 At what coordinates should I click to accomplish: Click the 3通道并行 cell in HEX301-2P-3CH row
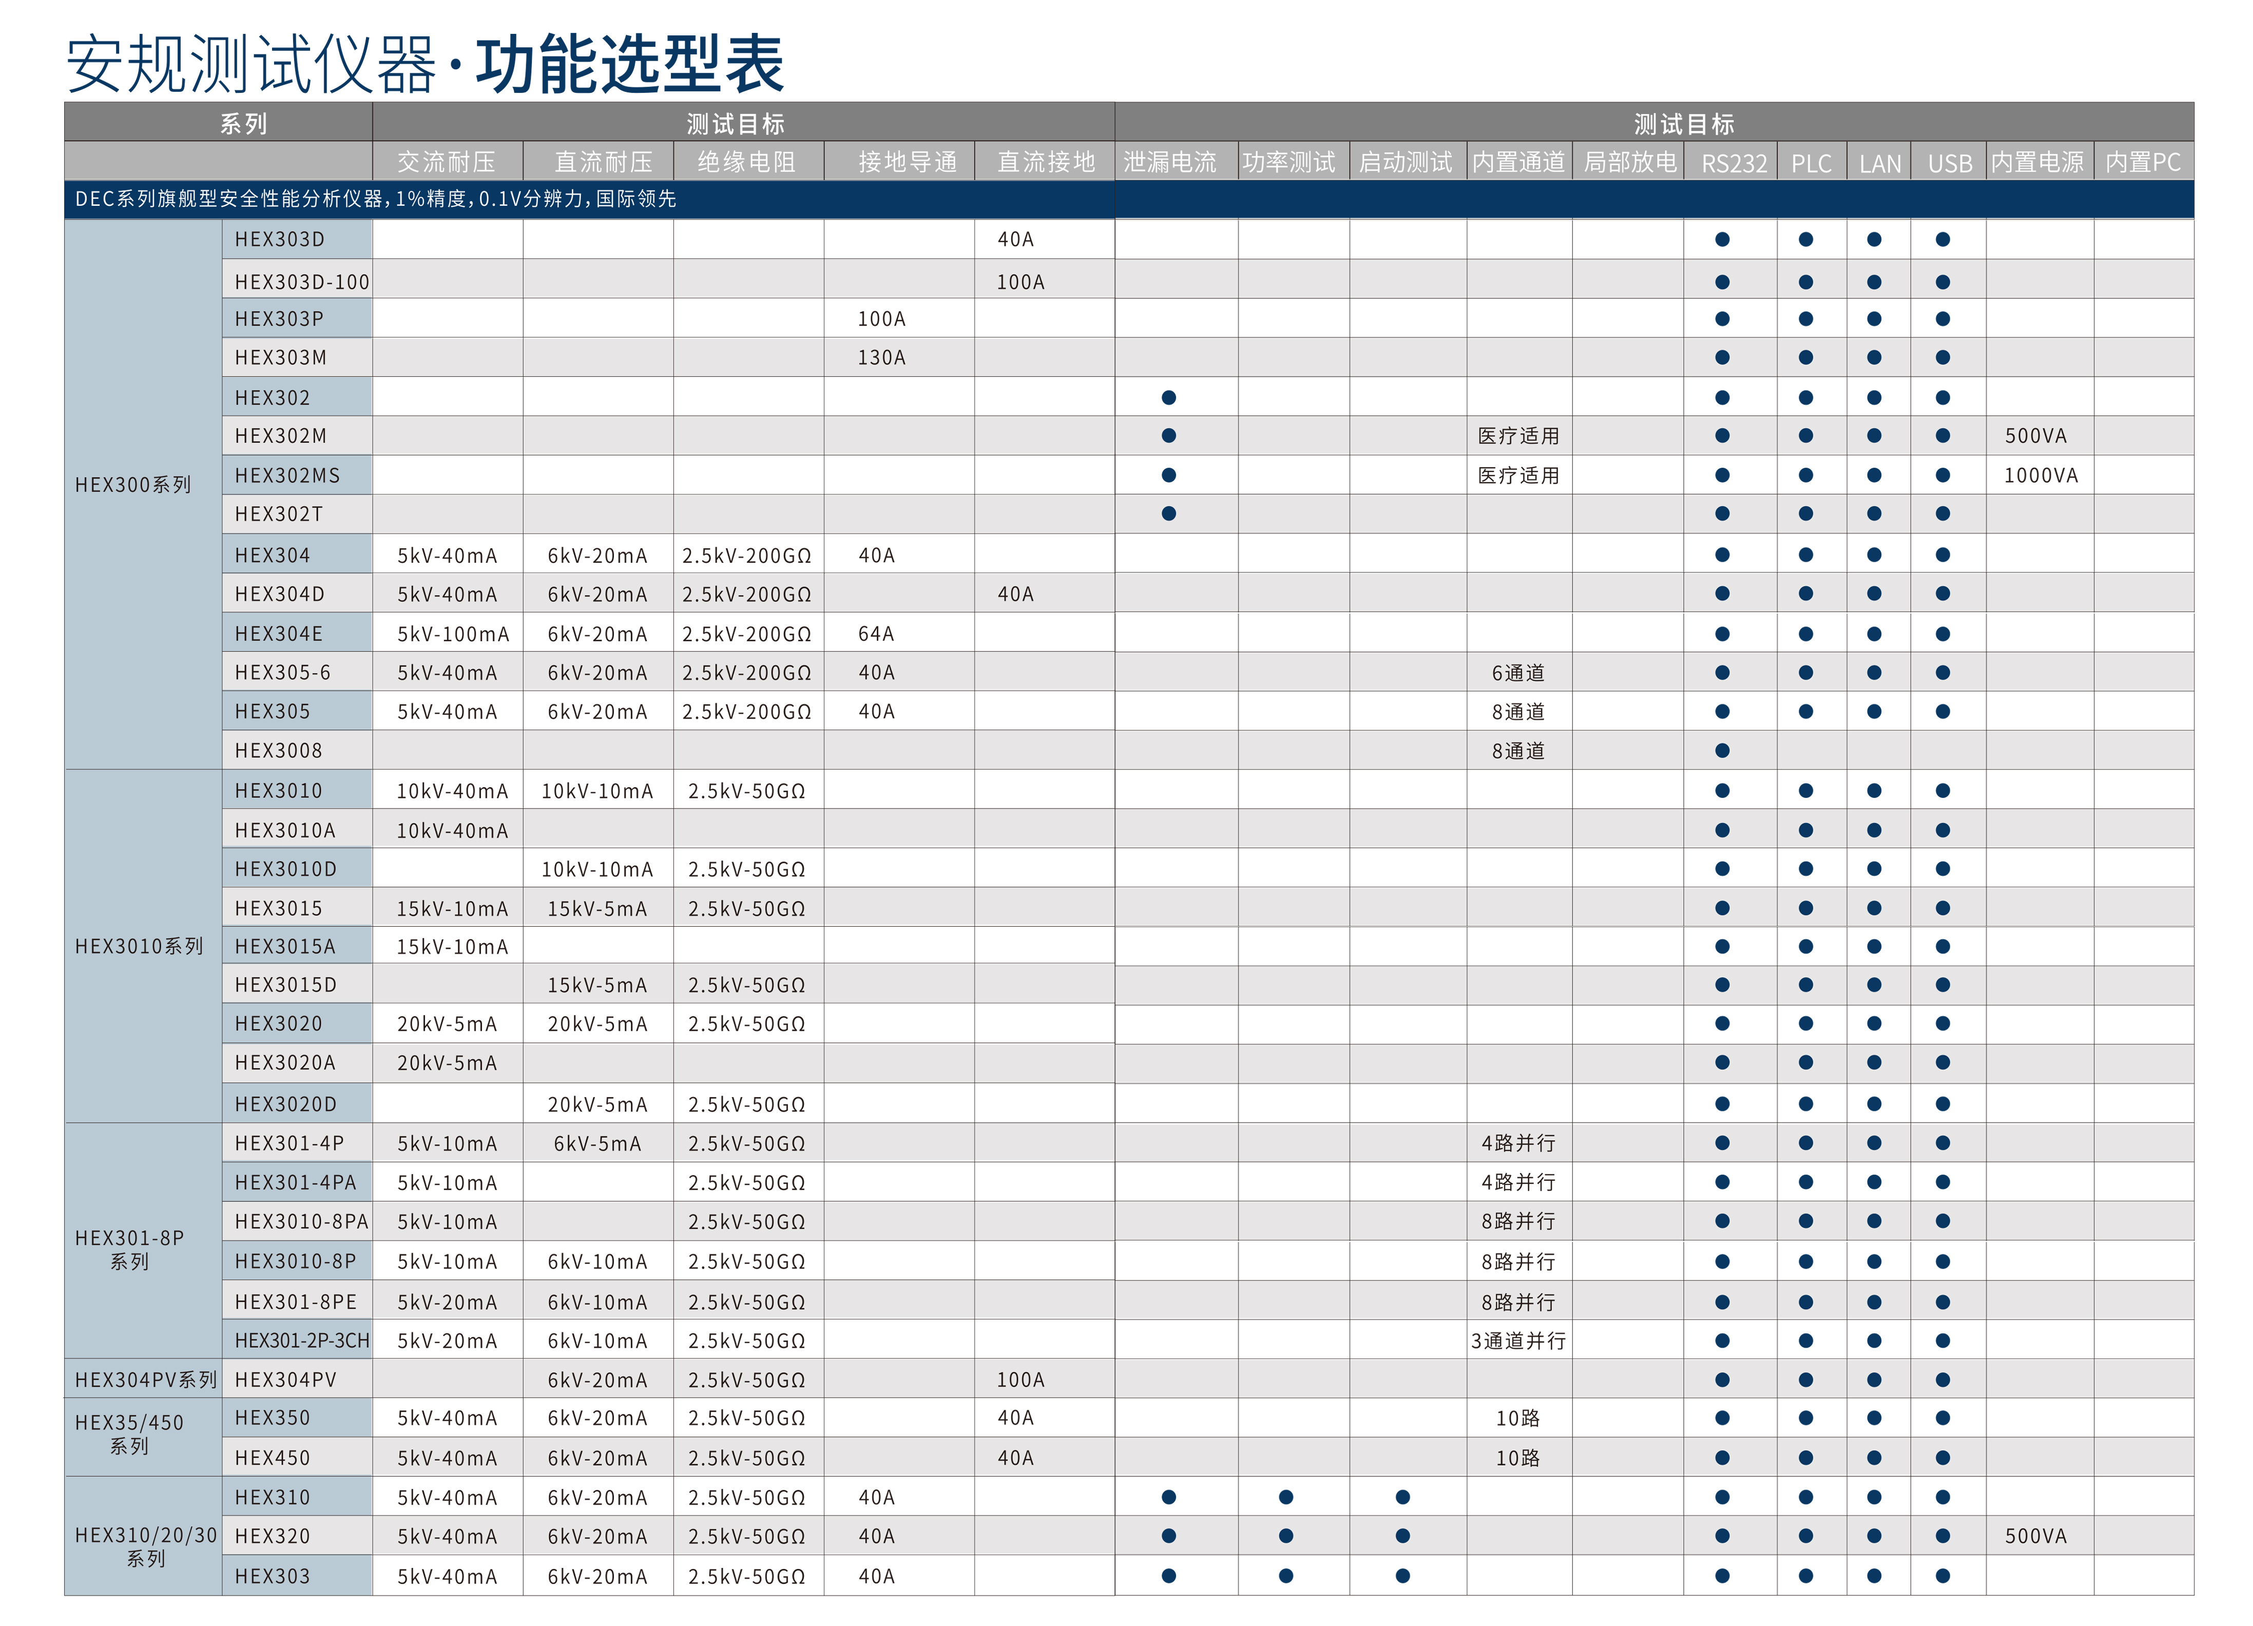(x=1518, y=1341)
